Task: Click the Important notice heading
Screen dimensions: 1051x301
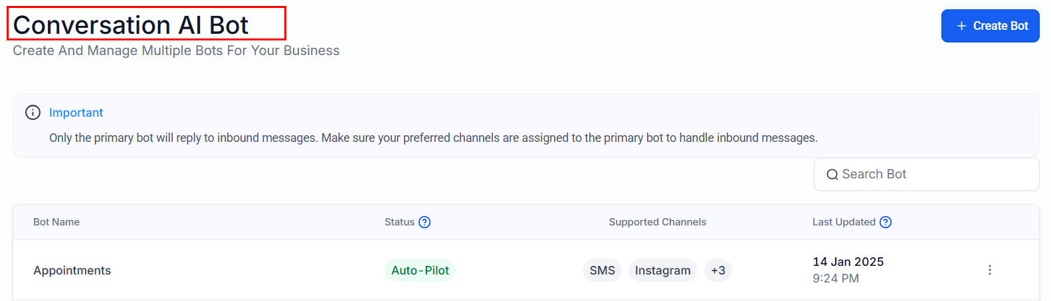Action: click(x=76, y=113)
